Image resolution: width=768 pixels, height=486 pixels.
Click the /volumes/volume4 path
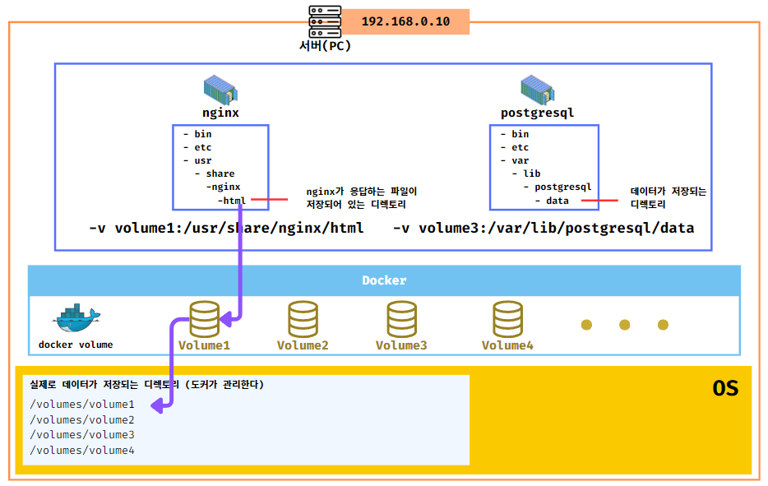pos(81,451)
